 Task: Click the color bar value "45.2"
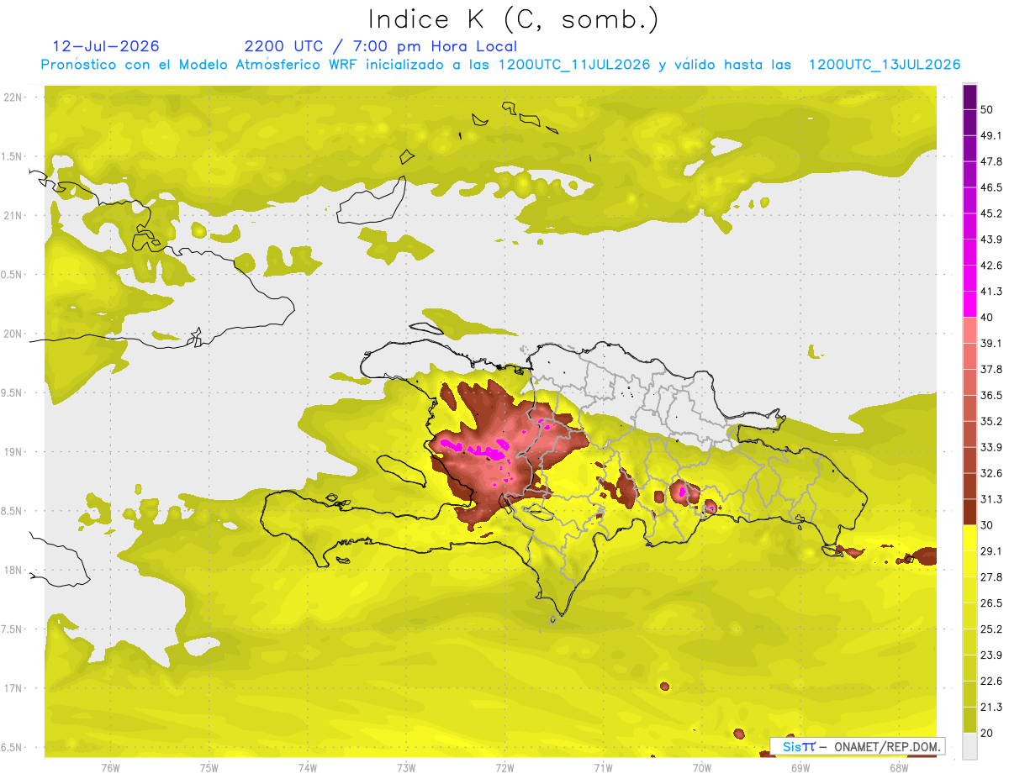991,213
